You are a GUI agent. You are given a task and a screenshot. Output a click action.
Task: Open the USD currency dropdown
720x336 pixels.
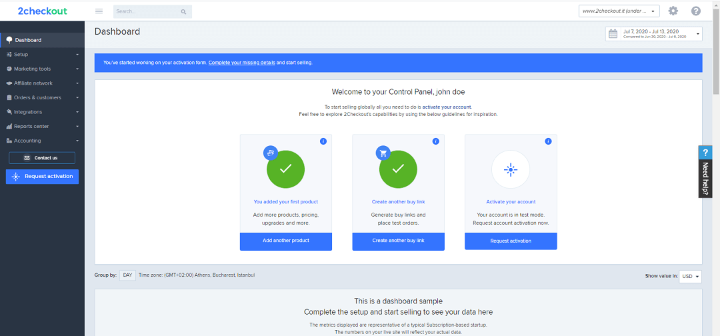(691, 276)
